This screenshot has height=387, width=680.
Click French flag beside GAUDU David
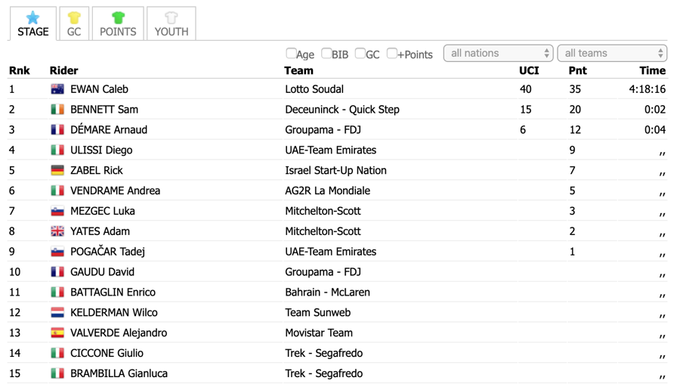57,272
